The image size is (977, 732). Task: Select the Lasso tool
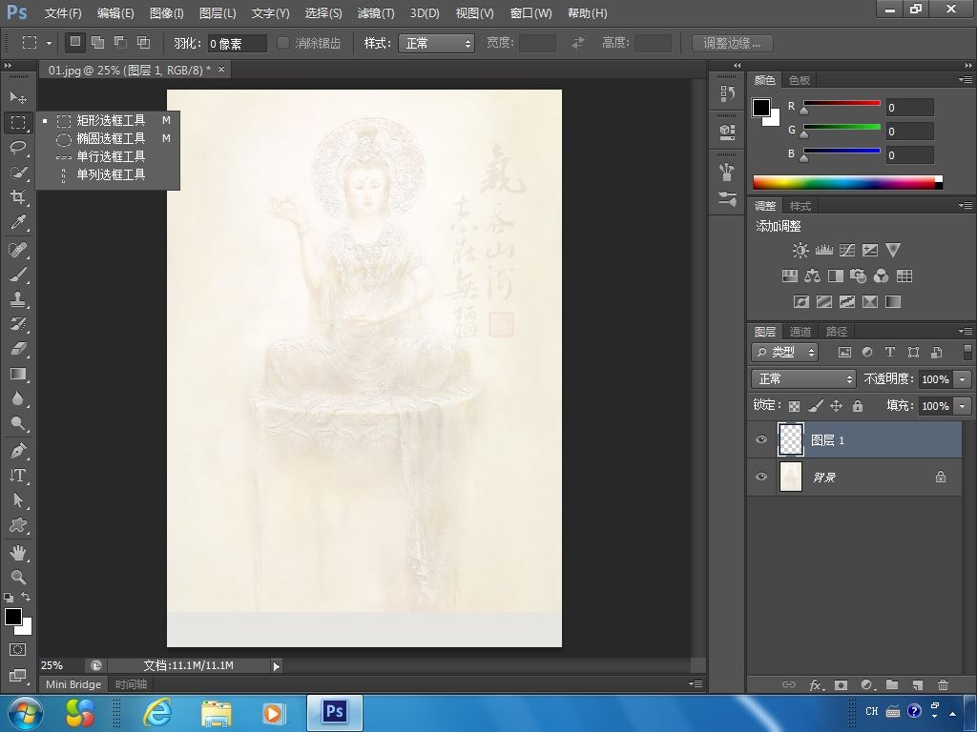(17, 147)
